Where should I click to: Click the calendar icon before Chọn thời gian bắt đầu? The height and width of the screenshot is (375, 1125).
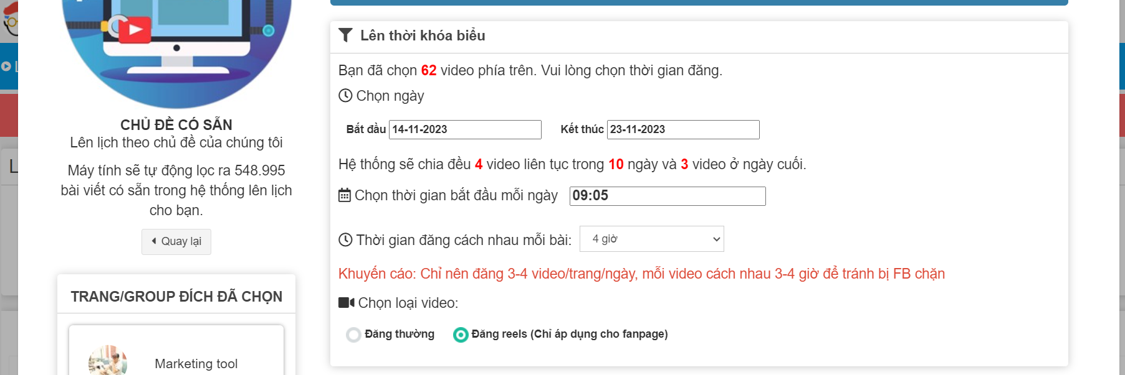tap(345, 195)
